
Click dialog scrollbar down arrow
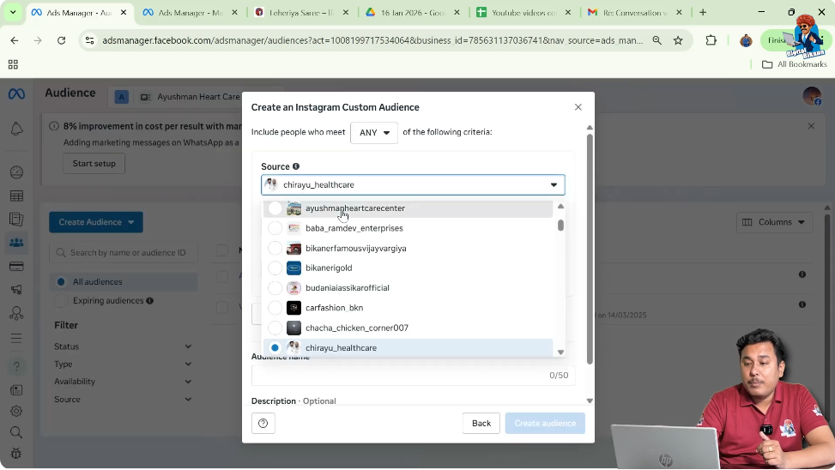pyautogui.click(x=590, y=401)
